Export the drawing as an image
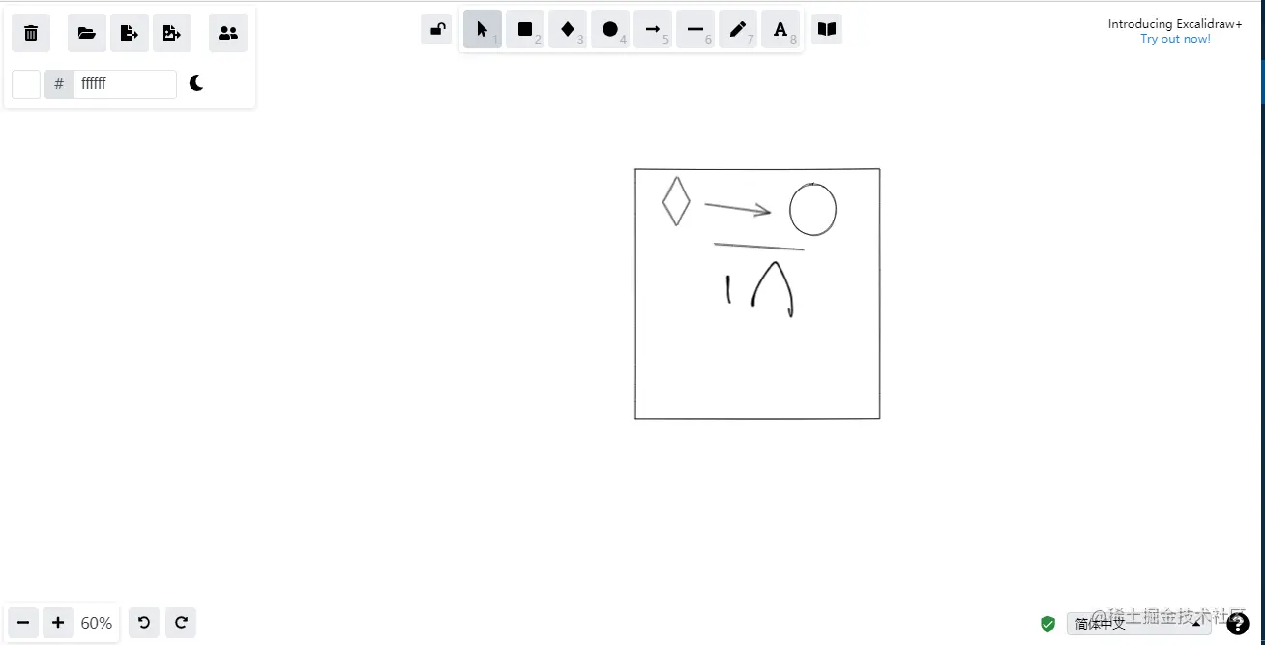The height and width of the screenshot is (645, 1265). (x=129, y=32)
